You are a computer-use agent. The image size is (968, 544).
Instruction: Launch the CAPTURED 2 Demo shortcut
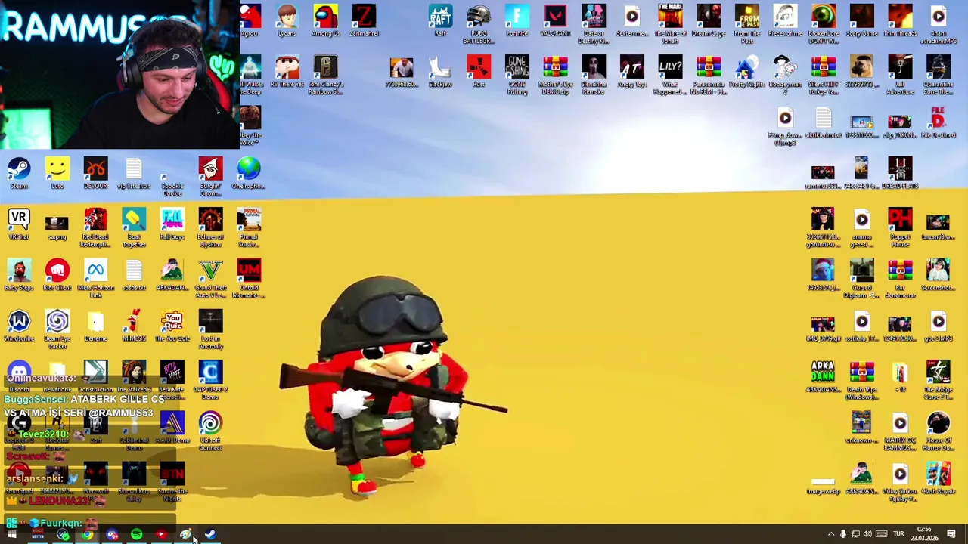[210, 380]
